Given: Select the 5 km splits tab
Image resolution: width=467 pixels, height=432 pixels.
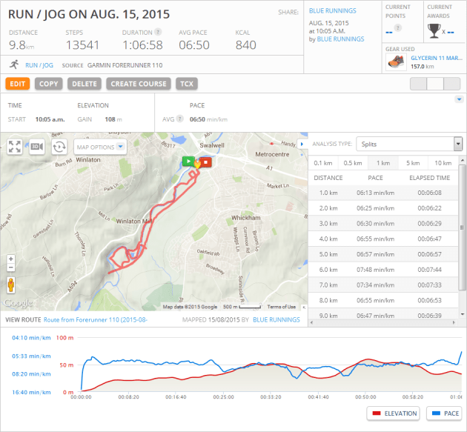Looking at the screenshot, I should 411,163.
